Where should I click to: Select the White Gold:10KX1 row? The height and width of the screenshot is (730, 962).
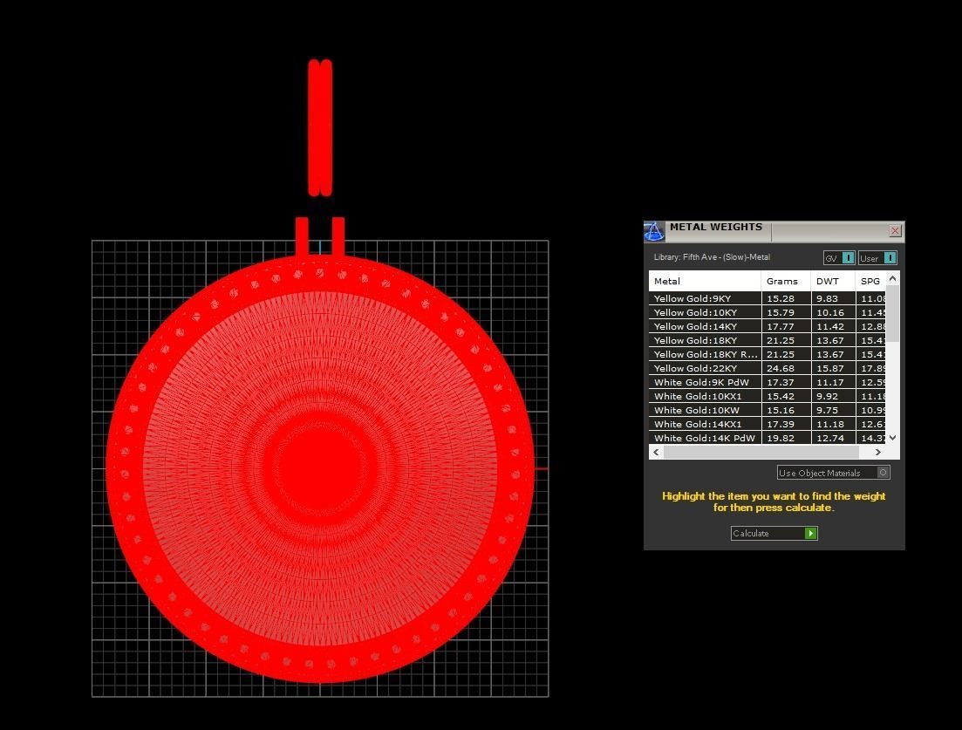pyautogui.click(x=767, y=396)
